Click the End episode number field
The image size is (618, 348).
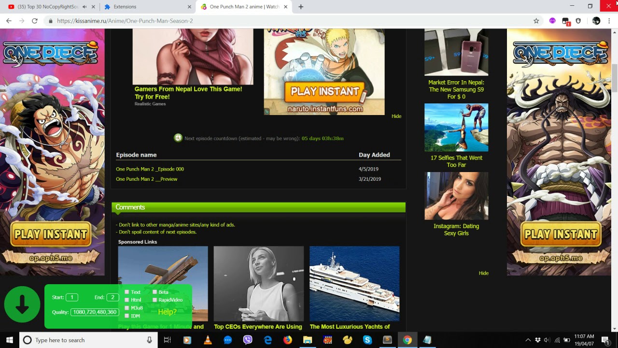coord(112,297)
